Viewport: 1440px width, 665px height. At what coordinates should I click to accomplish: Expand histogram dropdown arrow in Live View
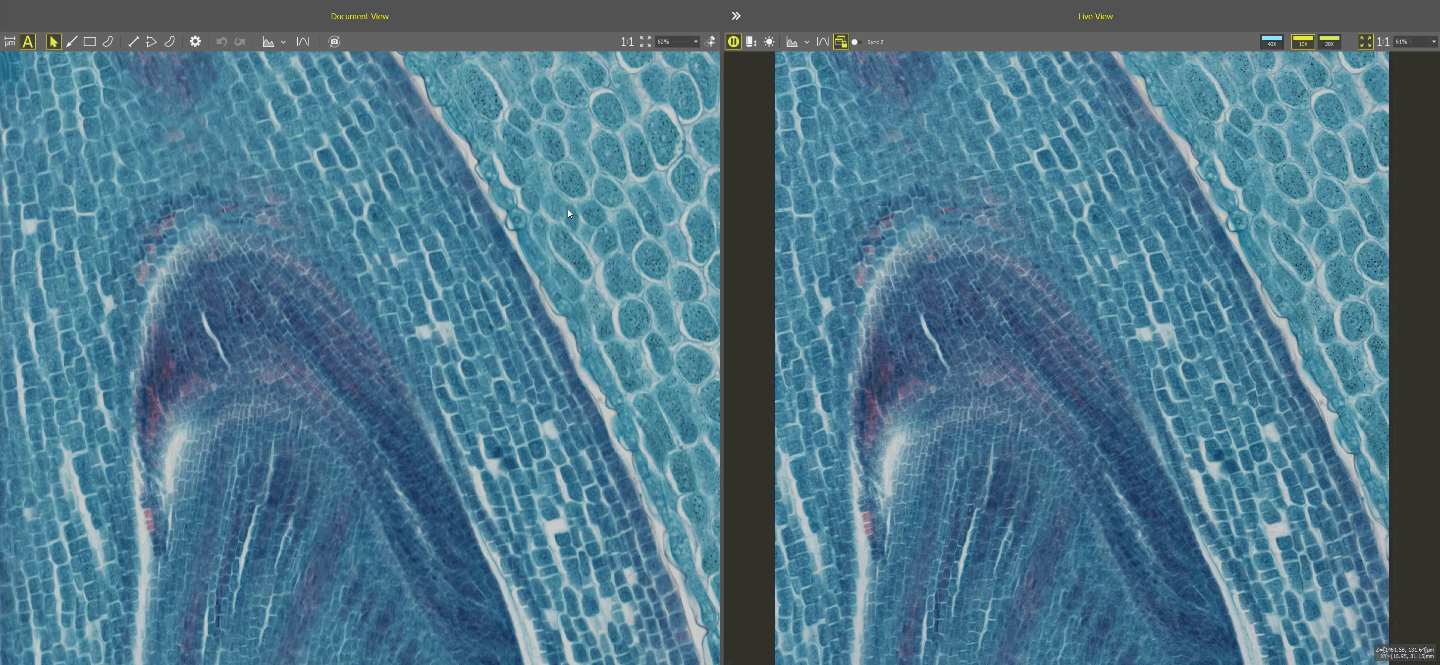click(x=806, y=42)
